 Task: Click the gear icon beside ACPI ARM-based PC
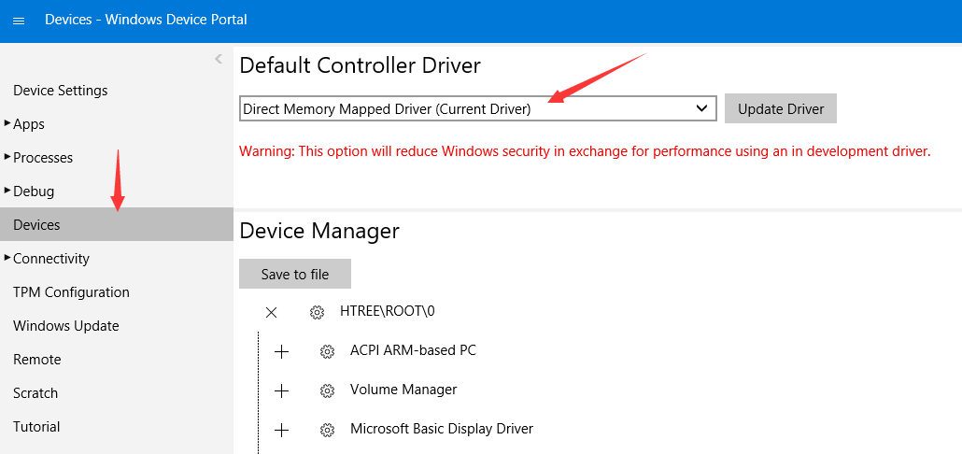[327, 351]
